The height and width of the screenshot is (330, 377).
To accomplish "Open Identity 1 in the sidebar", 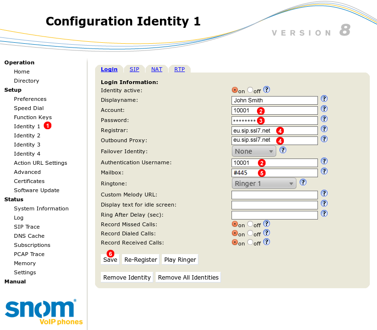I will pyautogui.click(x=27, y=126).
